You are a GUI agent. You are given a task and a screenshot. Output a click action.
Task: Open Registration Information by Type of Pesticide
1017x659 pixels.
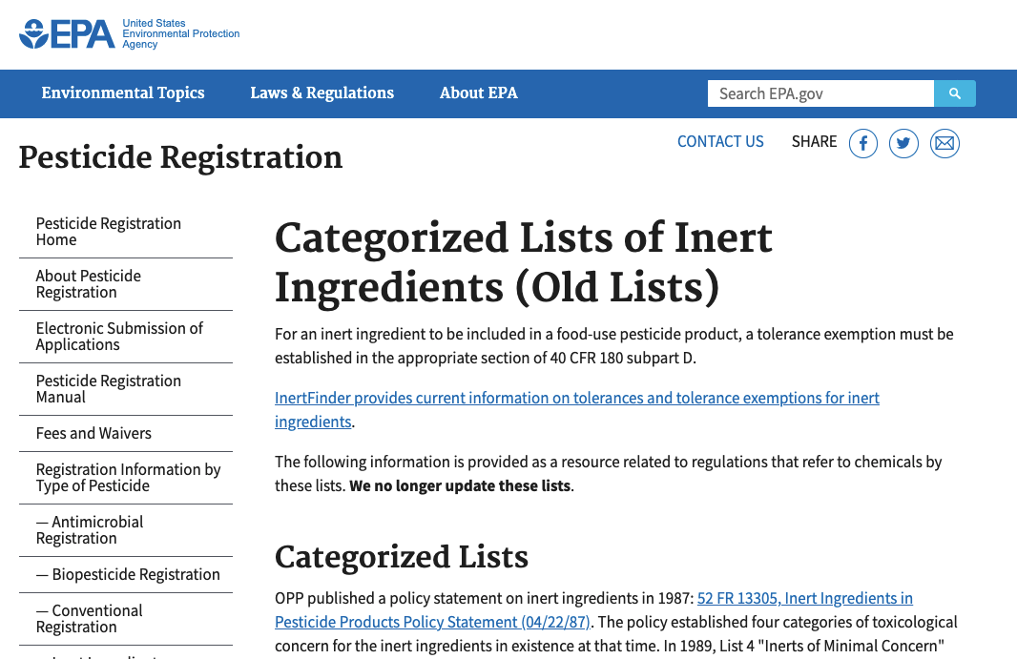tap(126, 478)
